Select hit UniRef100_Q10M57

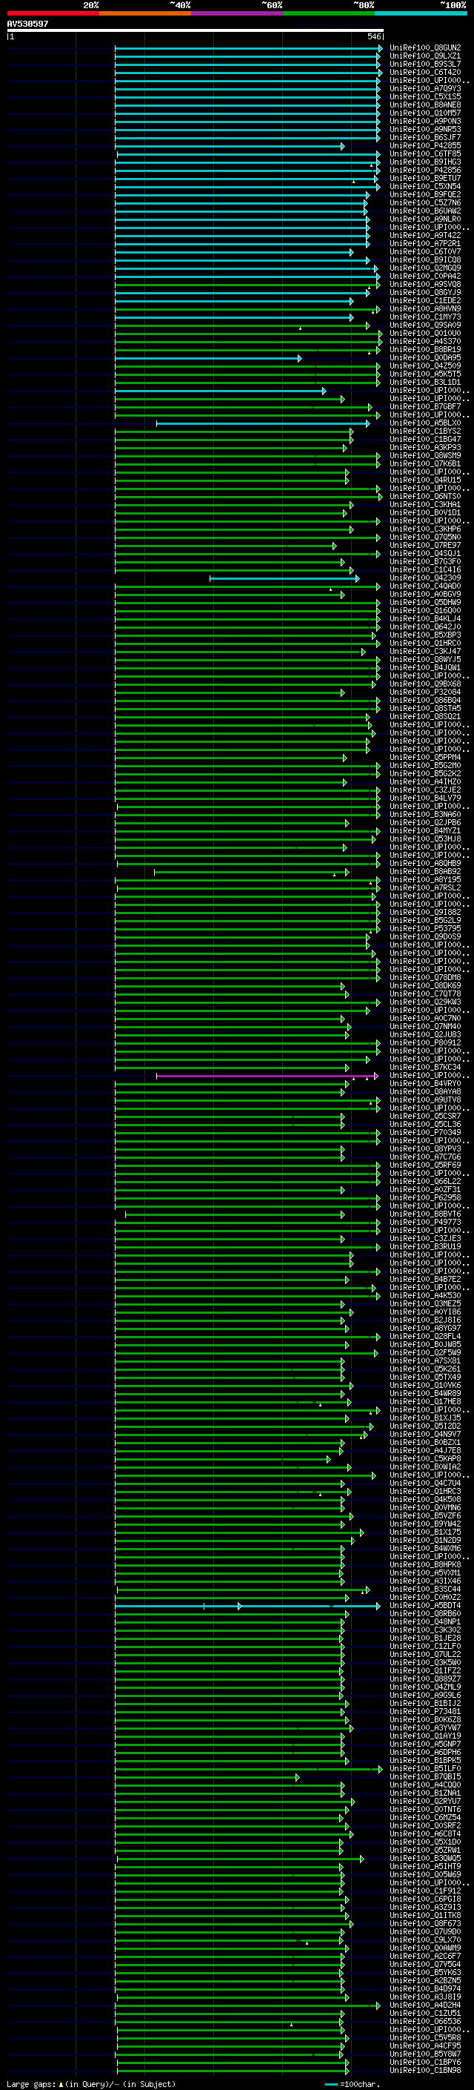click(x=425, y=113)
